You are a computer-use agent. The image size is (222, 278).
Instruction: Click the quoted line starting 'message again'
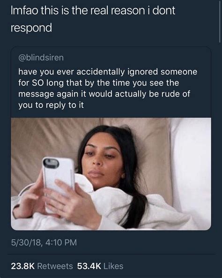[x=104, y=94]
